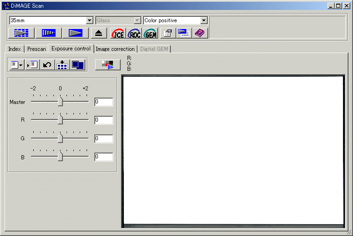The width and height of the screenshot is (353, 236).
Task: Open the Preferences dialog icon
Action: click(x=168, y=33)
